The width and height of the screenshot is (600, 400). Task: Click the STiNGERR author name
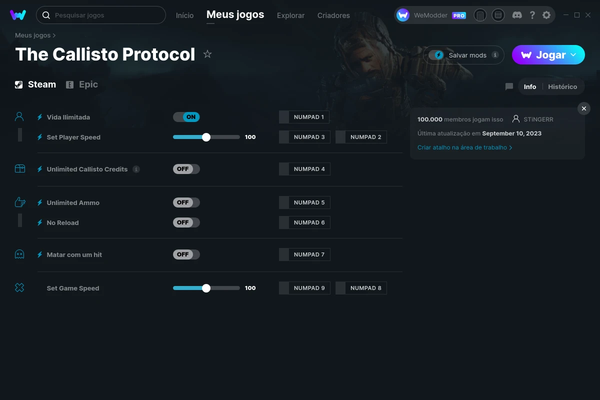[538, 119]
